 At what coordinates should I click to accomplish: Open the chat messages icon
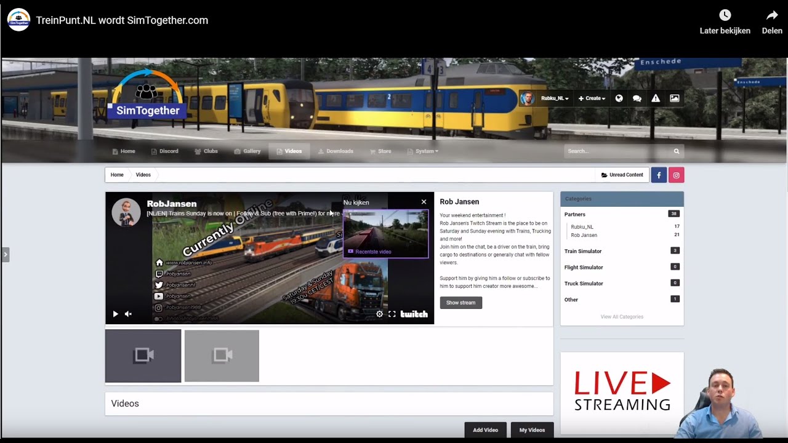(x=637, y=98)
